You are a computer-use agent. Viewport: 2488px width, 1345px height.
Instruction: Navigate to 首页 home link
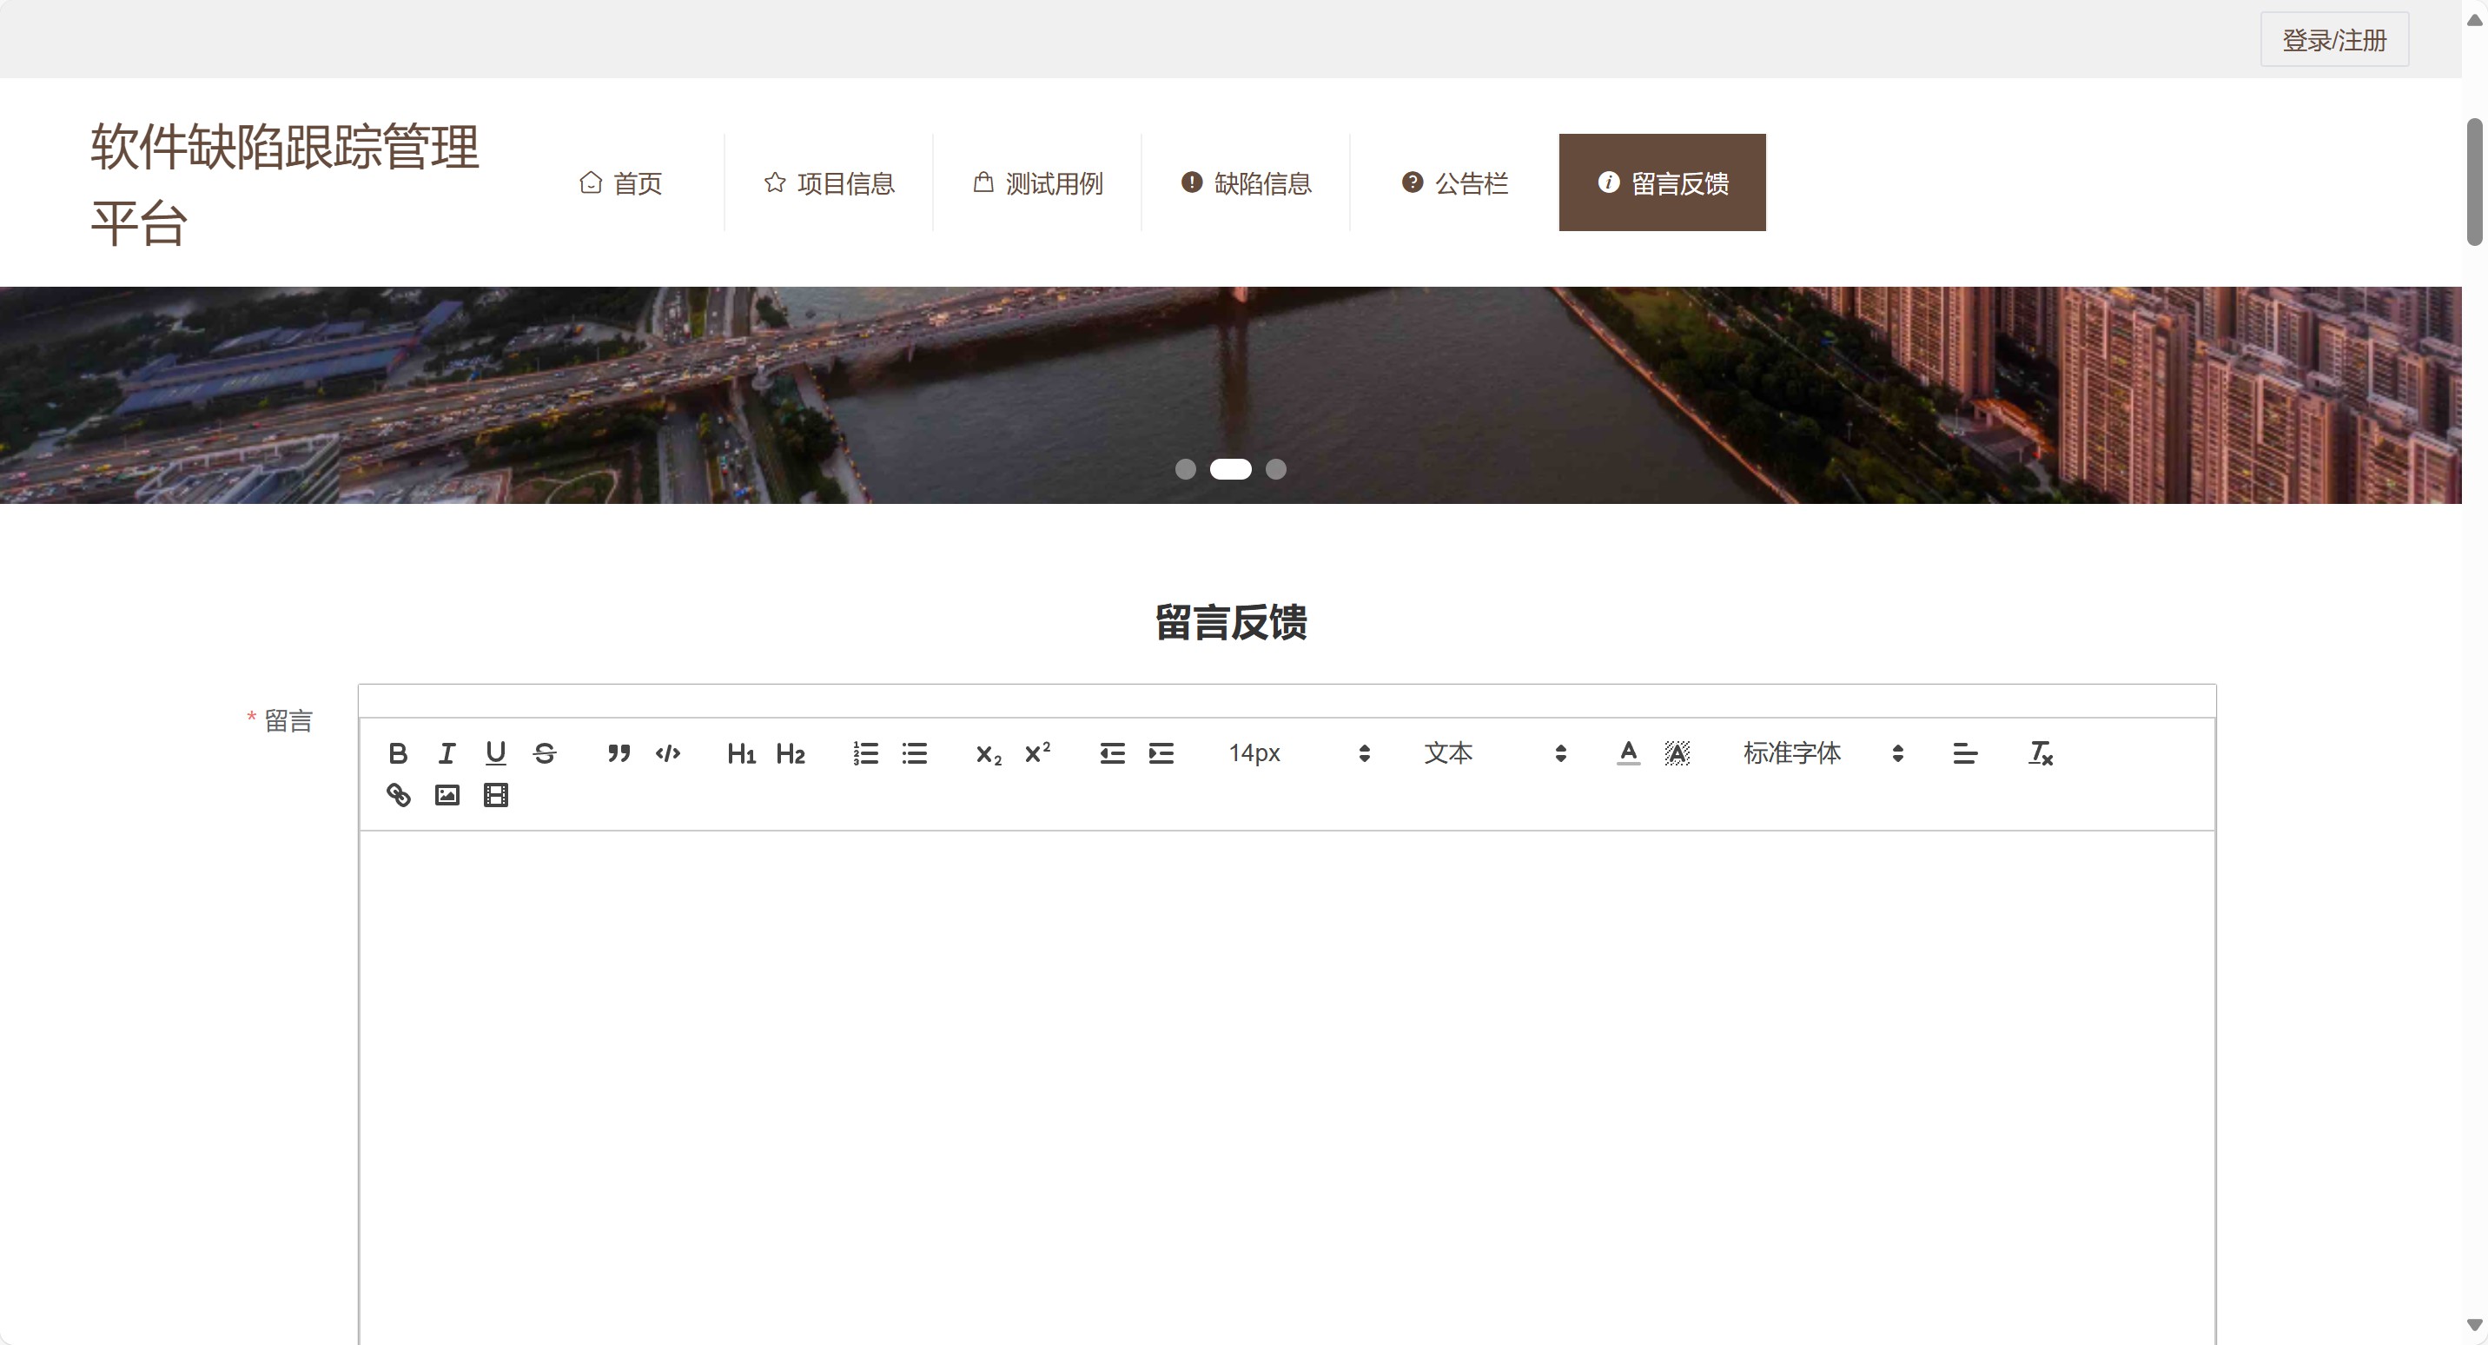621,182
